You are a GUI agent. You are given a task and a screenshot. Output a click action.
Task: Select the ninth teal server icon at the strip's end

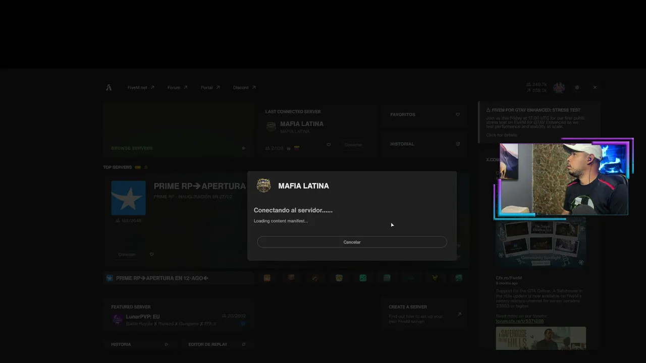point(459,278)
